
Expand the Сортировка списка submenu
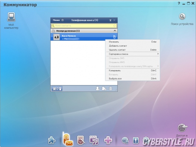coord(133,54)
